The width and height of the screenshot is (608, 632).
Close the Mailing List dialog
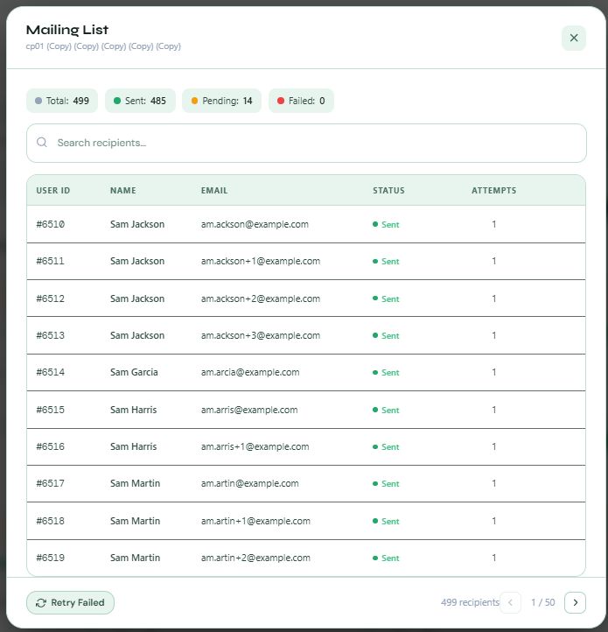tap(573, 38)
